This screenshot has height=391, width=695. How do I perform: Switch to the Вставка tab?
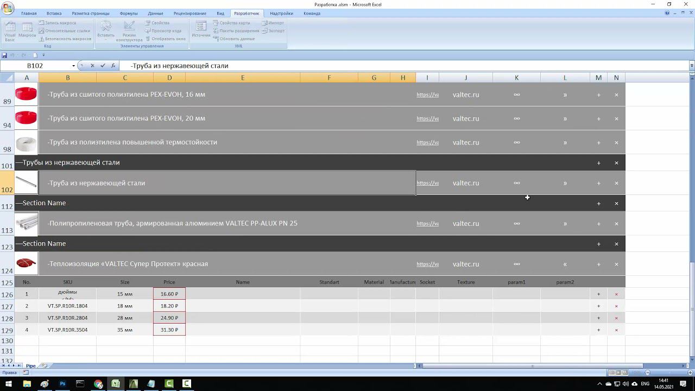[54, 13]
